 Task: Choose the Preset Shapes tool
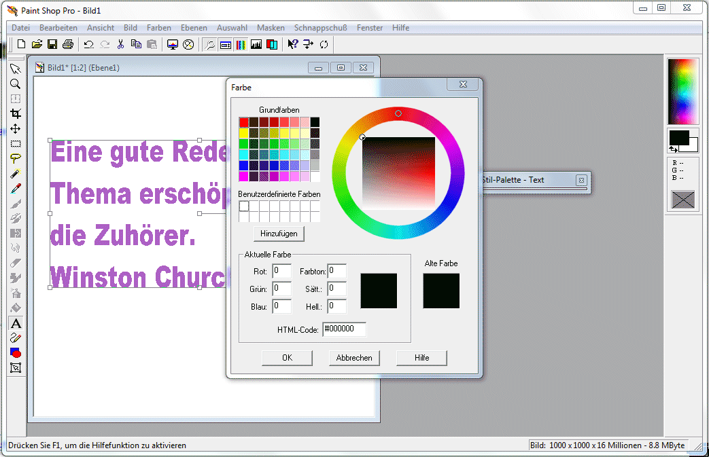pos(16,352)
